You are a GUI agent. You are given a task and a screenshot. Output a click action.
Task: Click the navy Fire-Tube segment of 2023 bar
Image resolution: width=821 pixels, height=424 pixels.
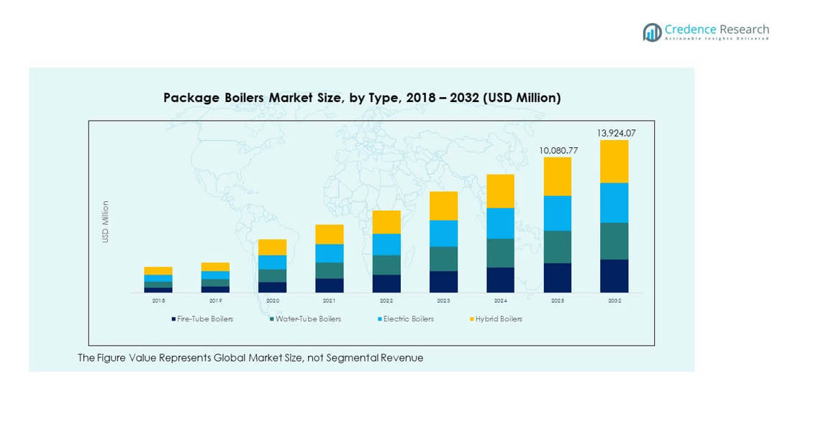[443, 282]
